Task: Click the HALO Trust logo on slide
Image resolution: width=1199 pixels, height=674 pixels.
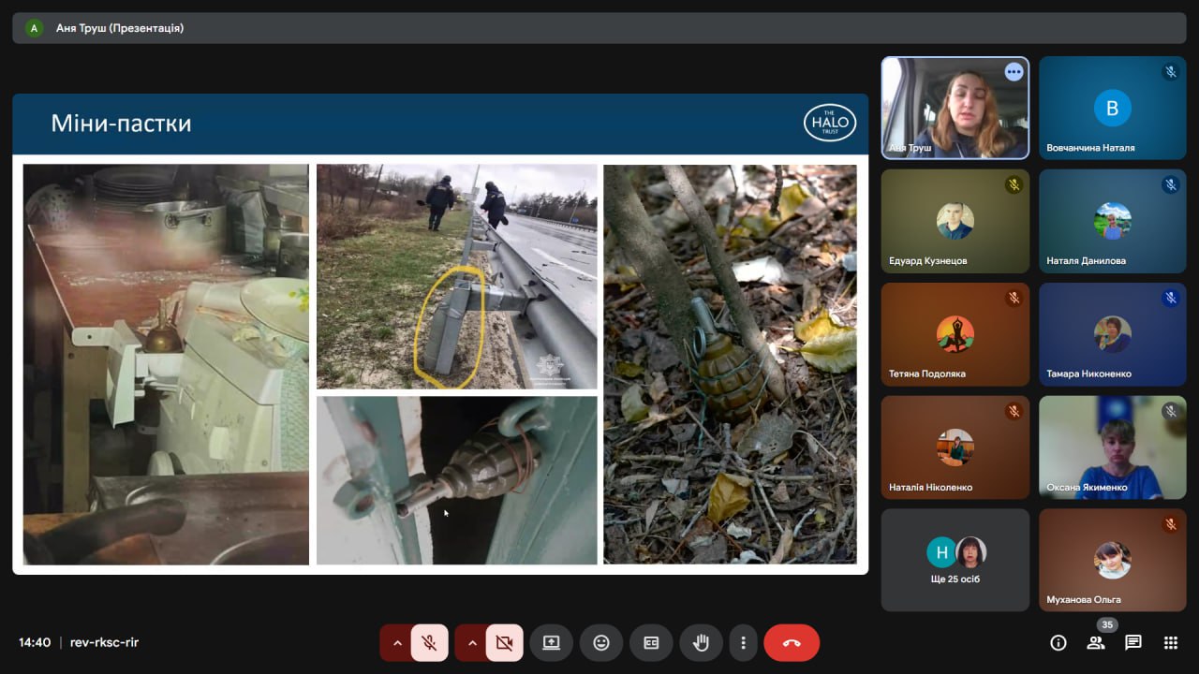Action: [x=829, y=123]
